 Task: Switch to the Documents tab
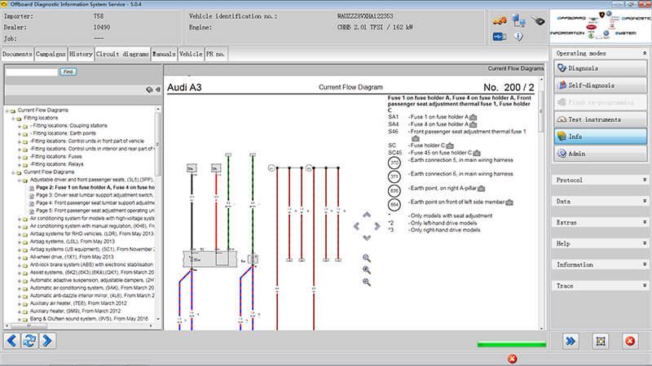point(17,54)
